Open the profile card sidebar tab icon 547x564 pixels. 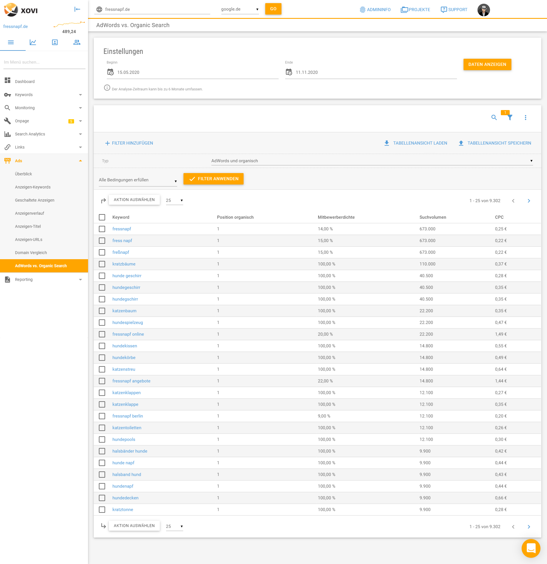click(55, 42)
